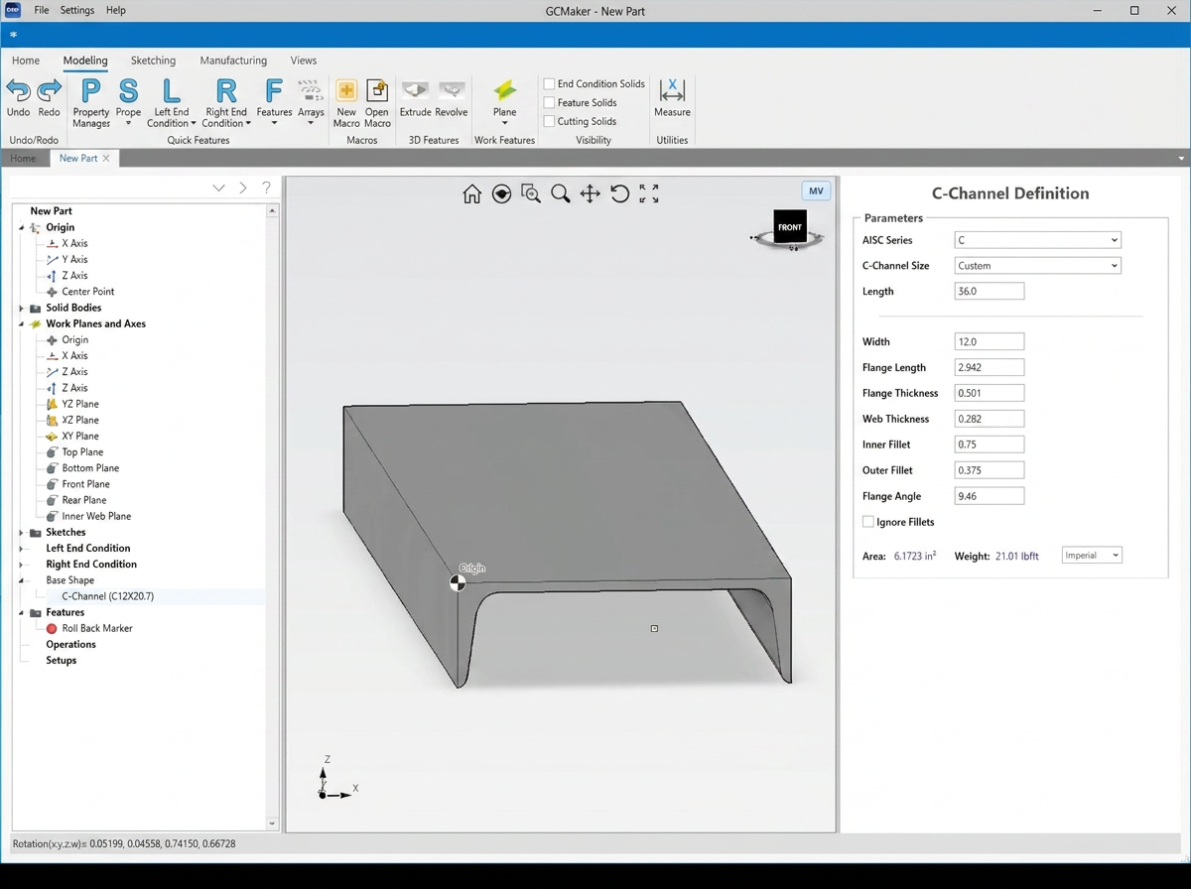Close the New Part document tab
1191x889 pixels.
tap(106, 159)
